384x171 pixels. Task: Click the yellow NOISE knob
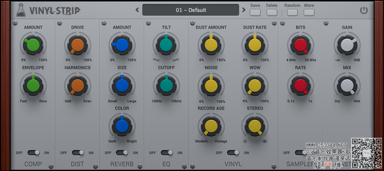tap(211, 86)
